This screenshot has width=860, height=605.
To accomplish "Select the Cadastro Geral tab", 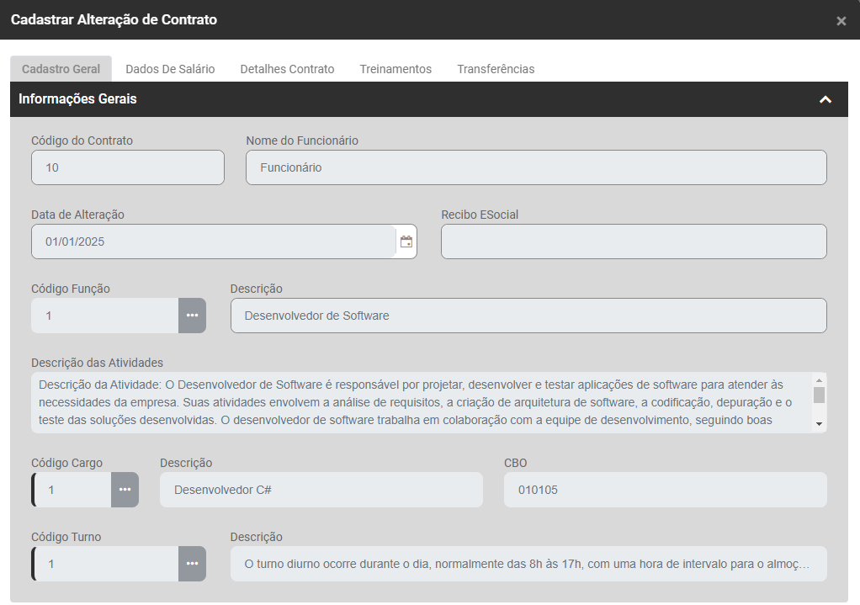I will 61,69.
